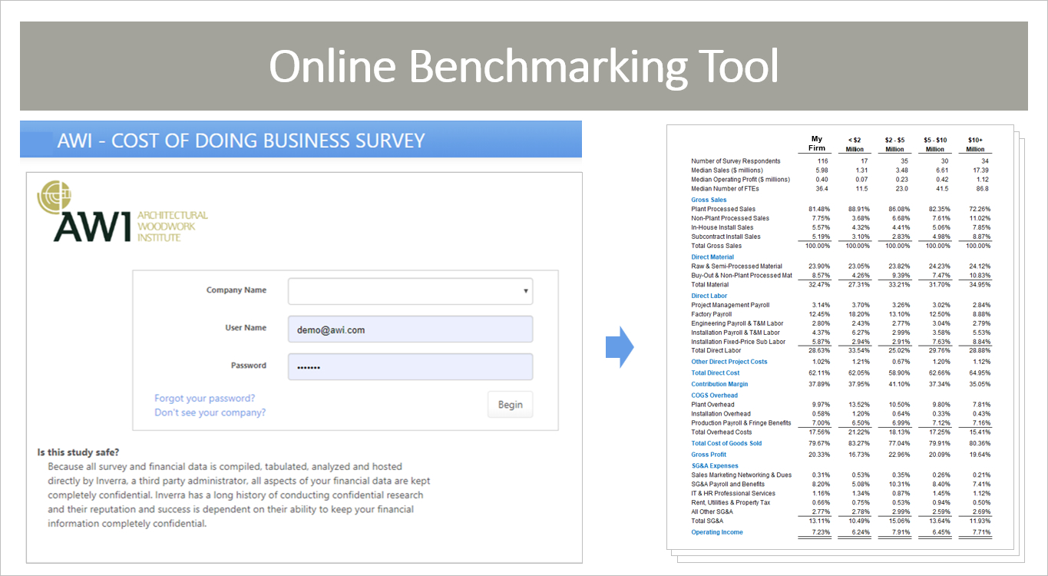Click the 'Plant Processed Sales' row label
The image size is (1048, 576).
coord(723,209)
